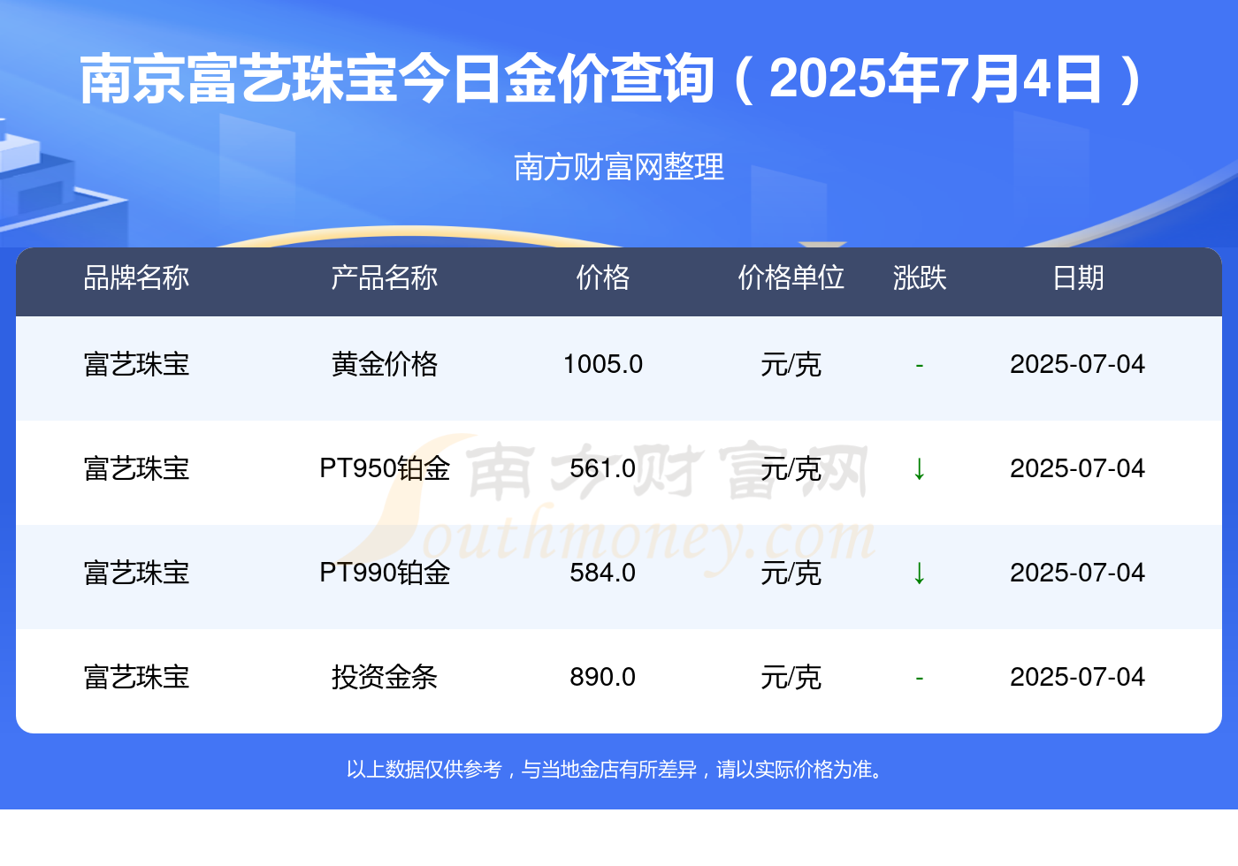1238x866 pixels.
Task: Select the 投资金条 product cell
Action: pyautogui.click(x=385, y=677)
